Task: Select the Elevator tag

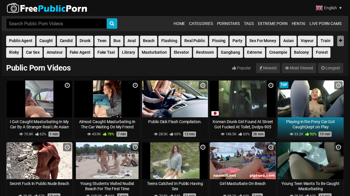Action: coord(181,53)
